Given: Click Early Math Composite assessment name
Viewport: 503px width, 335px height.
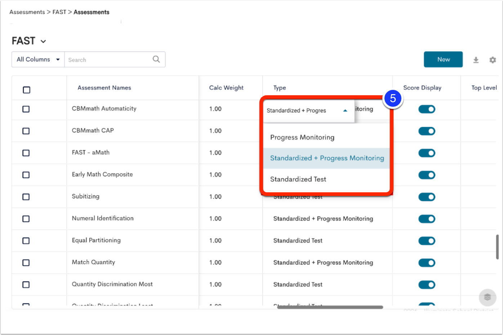Looking at the screenshot, I should (102, 174).
